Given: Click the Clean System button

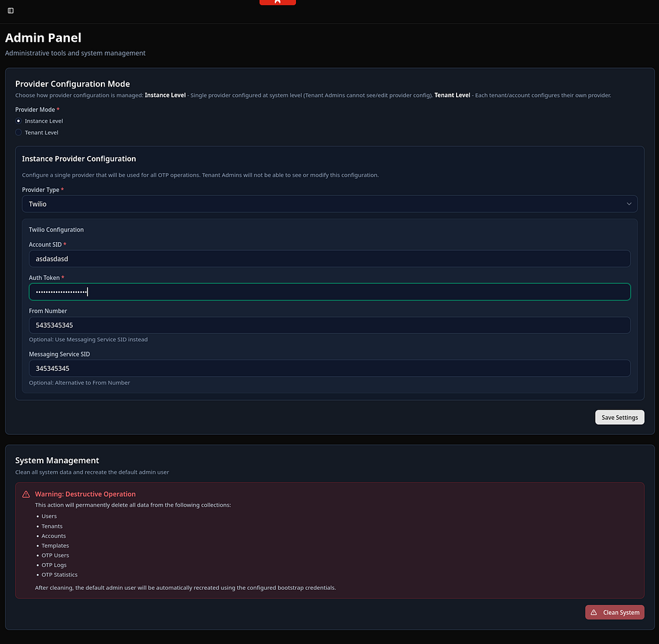Looking at the screenshot, I should click(614, 612).
